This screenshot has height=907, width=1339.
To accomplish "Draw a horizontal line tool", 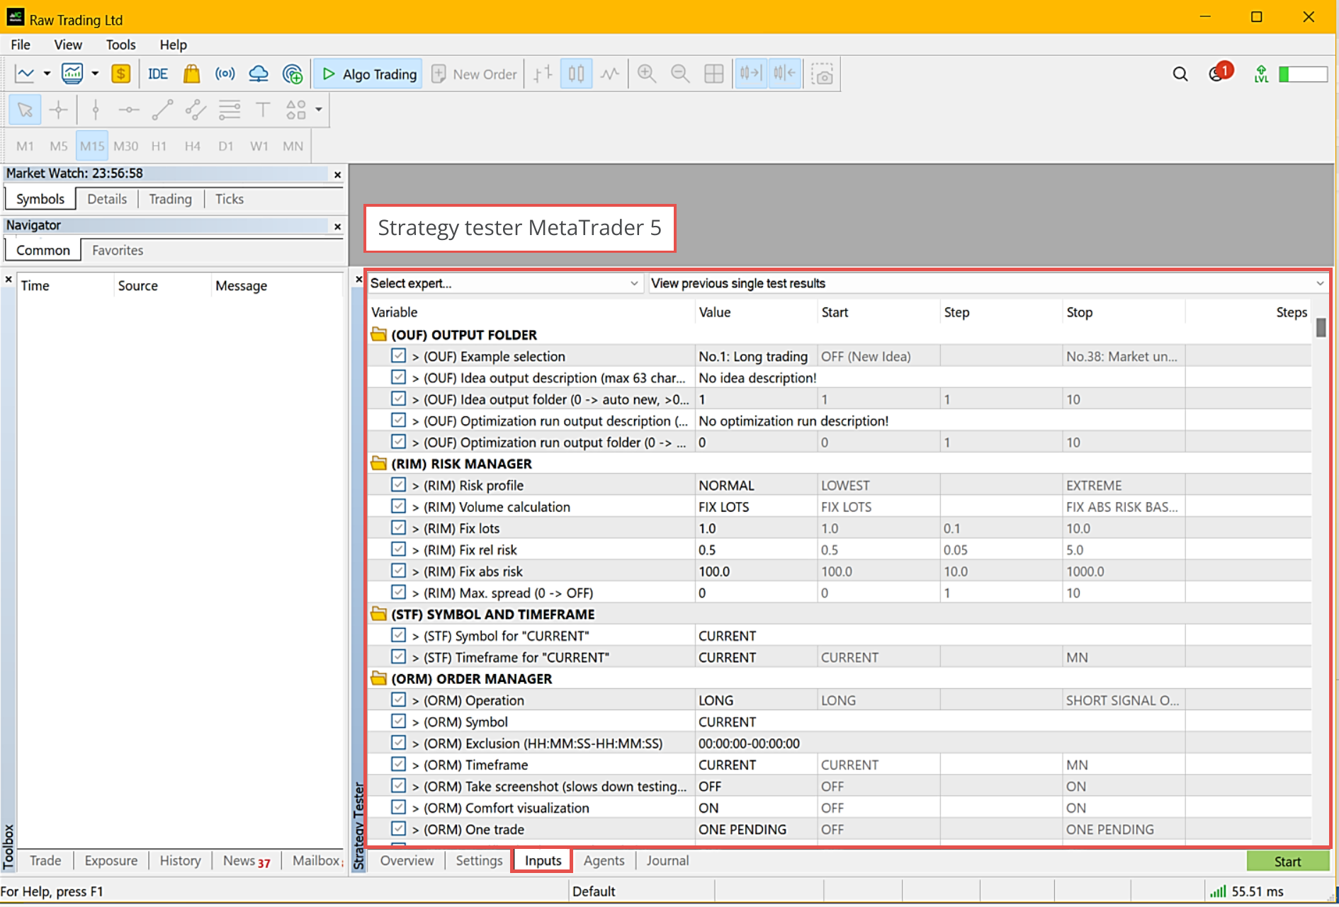I will point(129,110).
